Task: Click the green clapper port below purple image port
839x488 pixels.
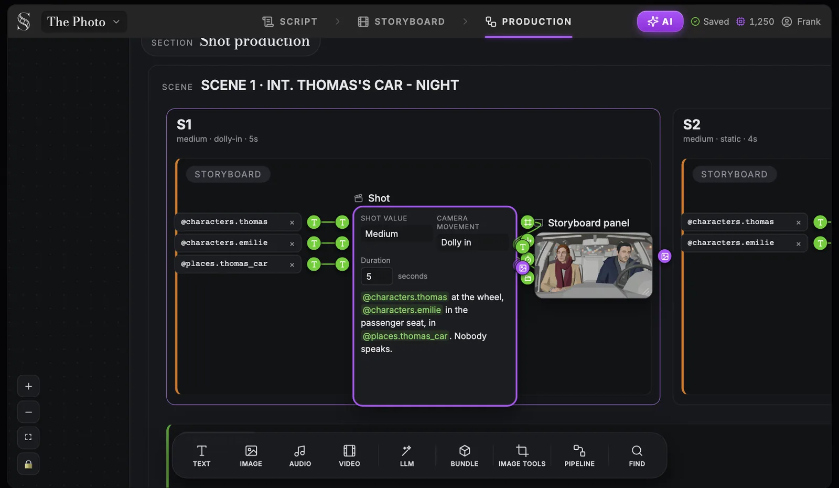Action: point(528,278)
